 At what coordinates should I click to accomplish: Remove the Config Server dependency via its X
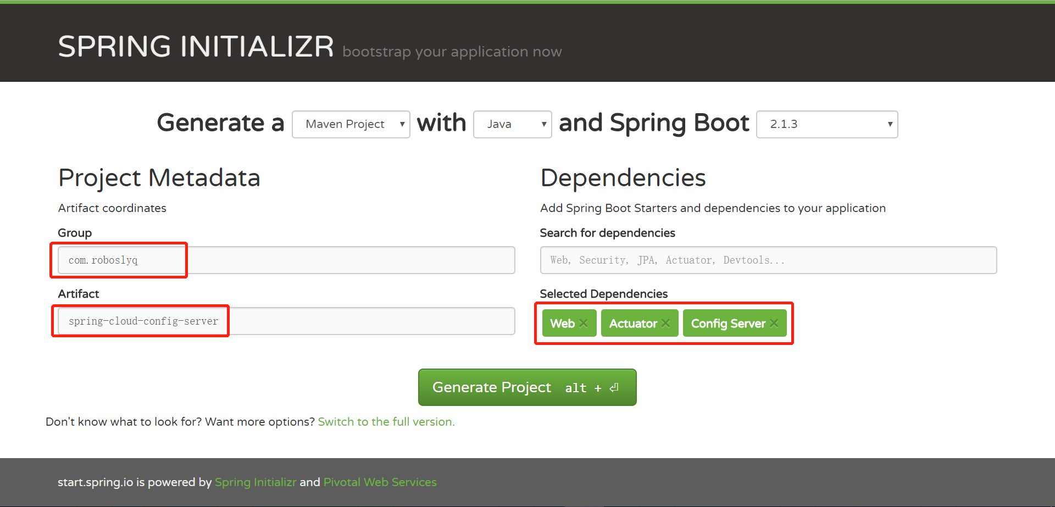[774, 323]
